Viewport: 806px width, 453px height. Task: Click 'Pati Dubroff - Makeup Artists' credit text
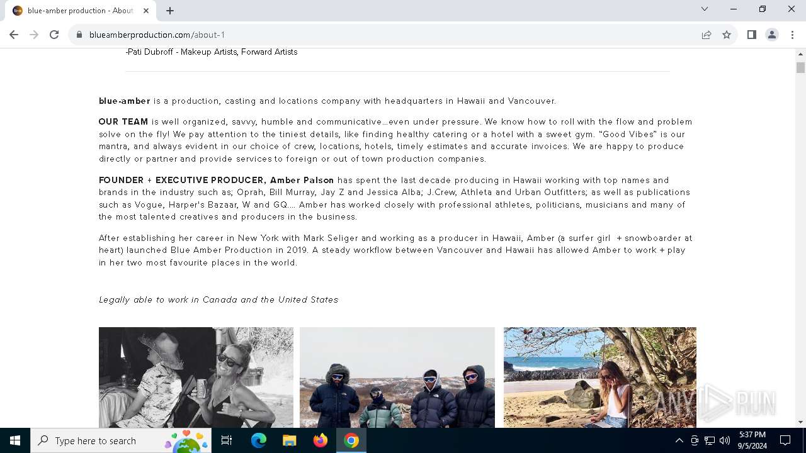(x=212, y=52)
